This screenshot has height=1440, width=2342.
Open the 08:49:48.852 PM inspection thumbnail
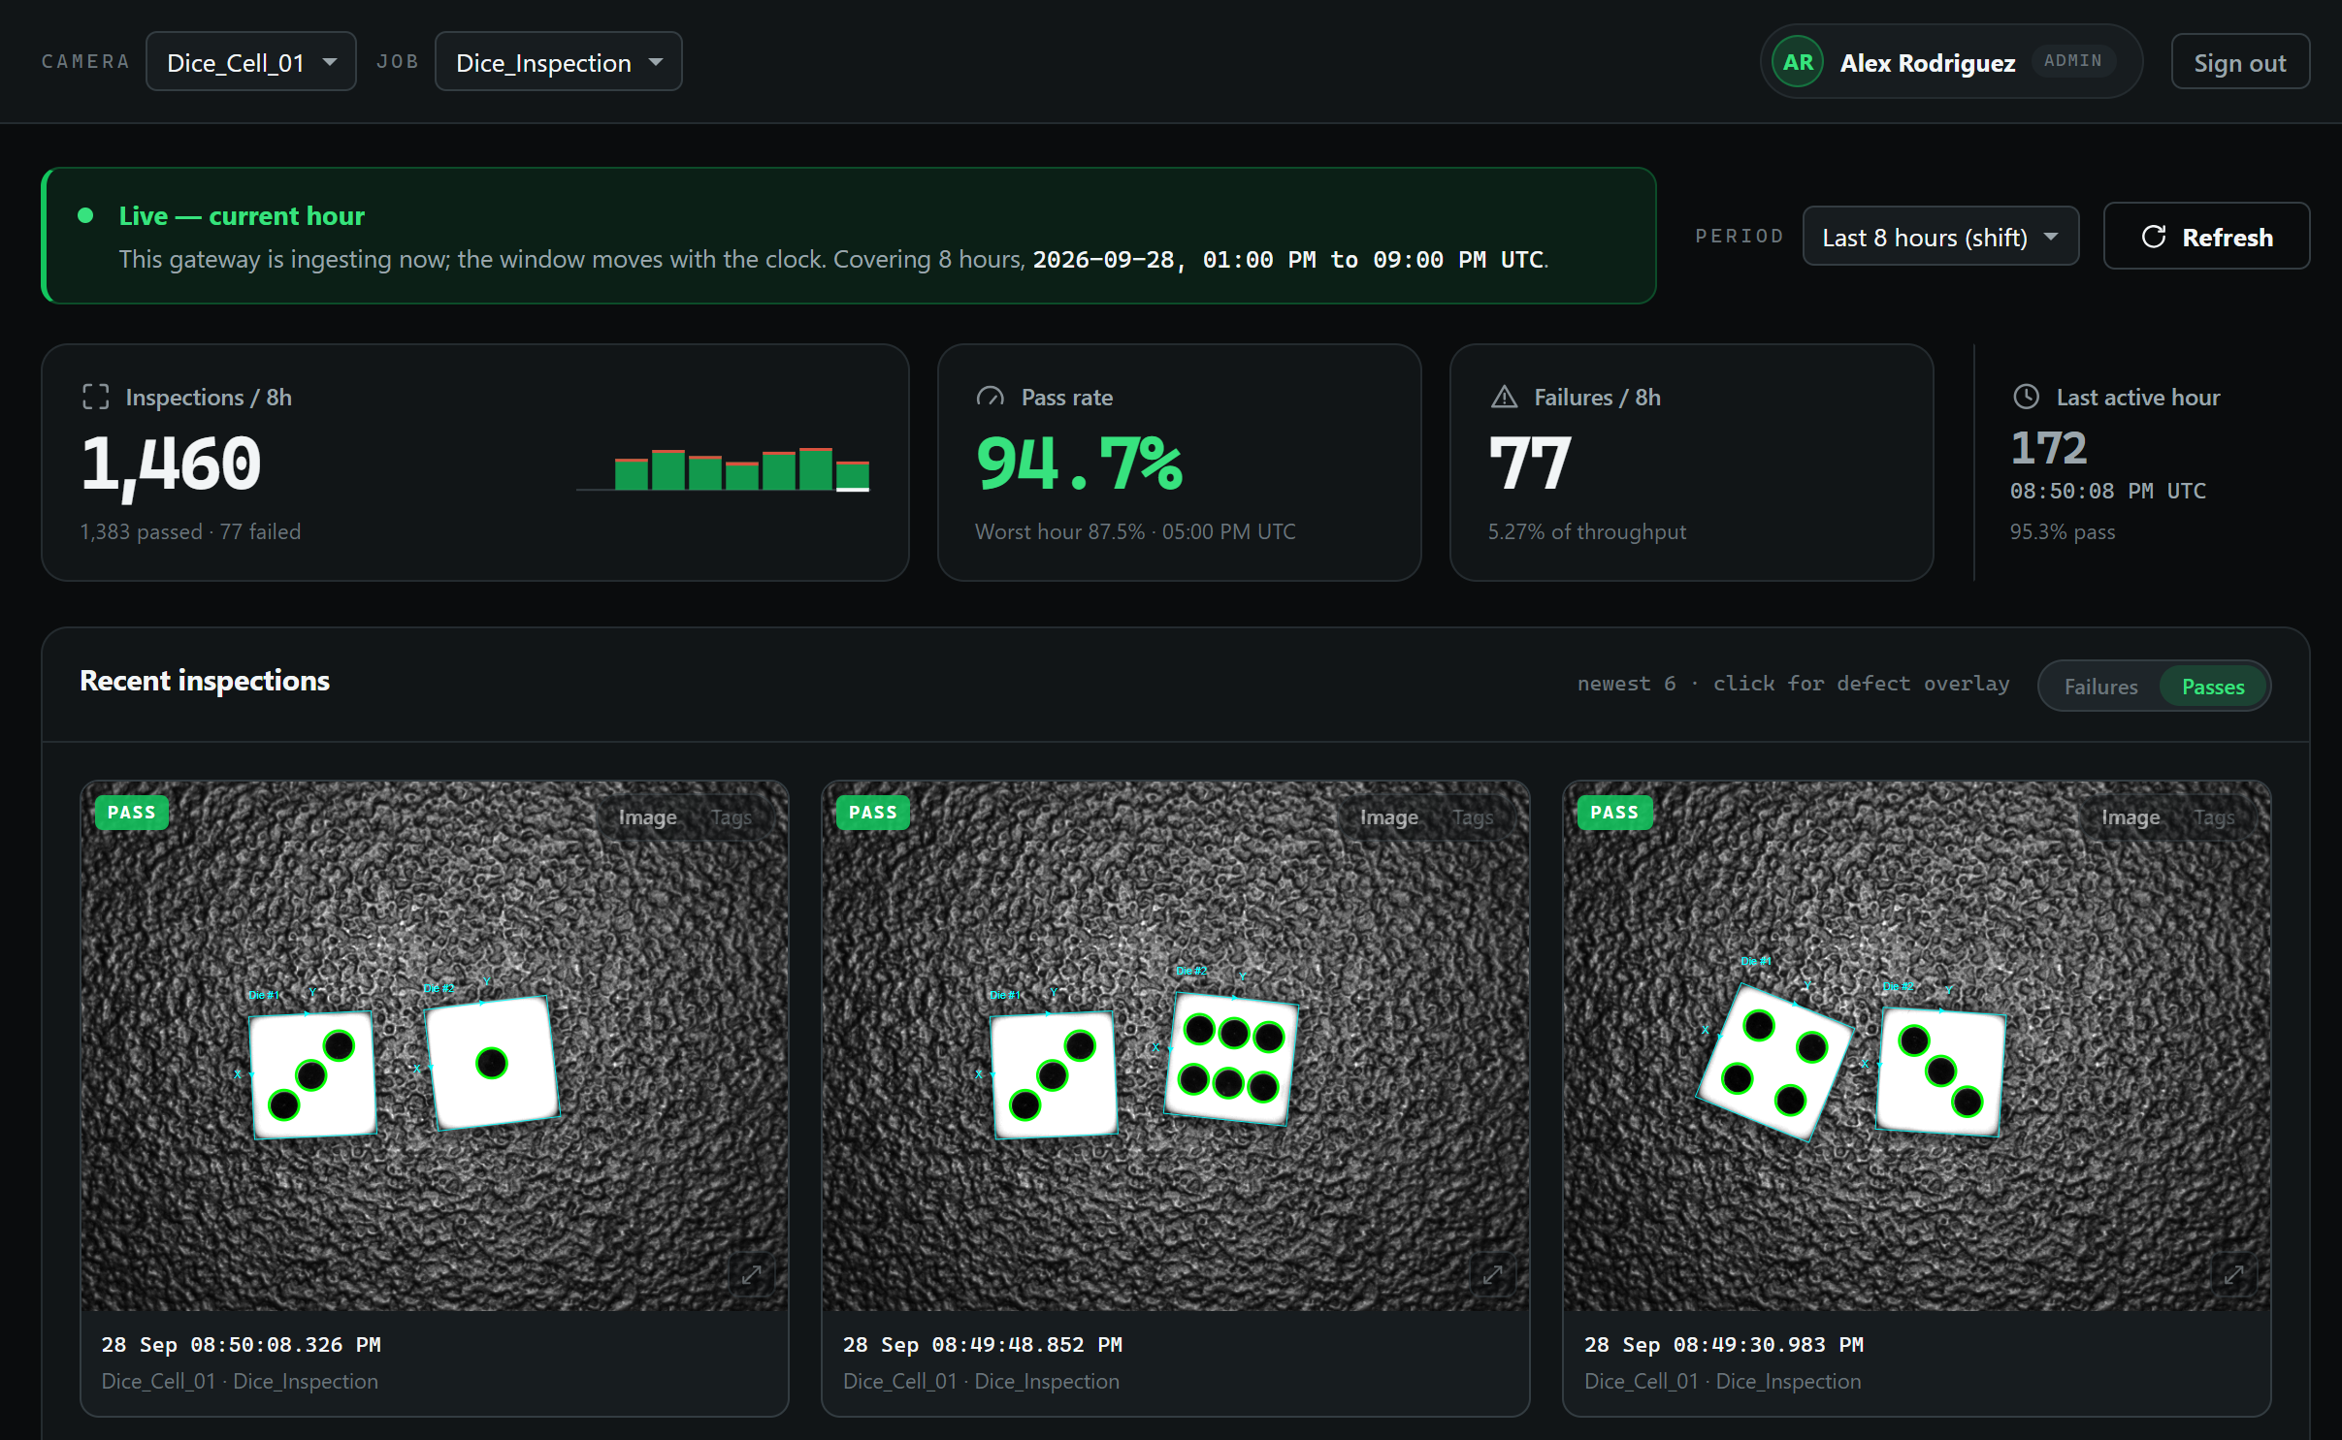click(x=1176, y=1046)
